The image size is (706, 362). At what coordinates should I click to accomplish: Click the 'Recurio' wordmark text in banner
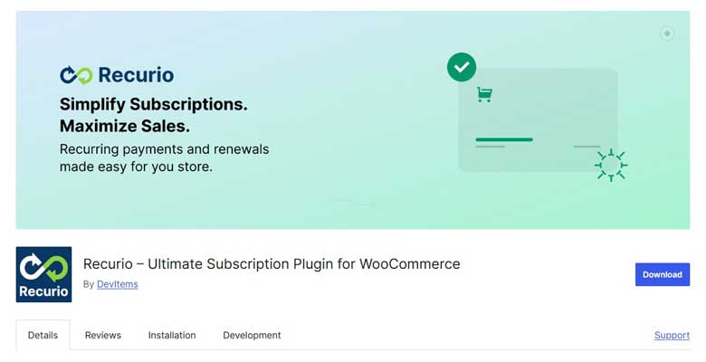click(x=136, y=75)
